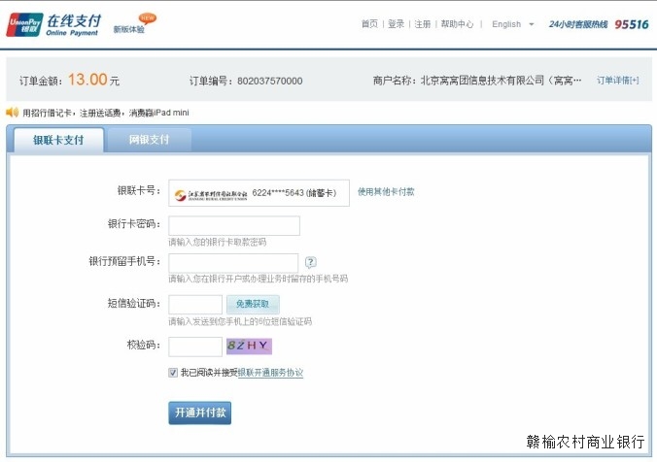
Task: Click the question mark help icon
Action: coord(311,262)
